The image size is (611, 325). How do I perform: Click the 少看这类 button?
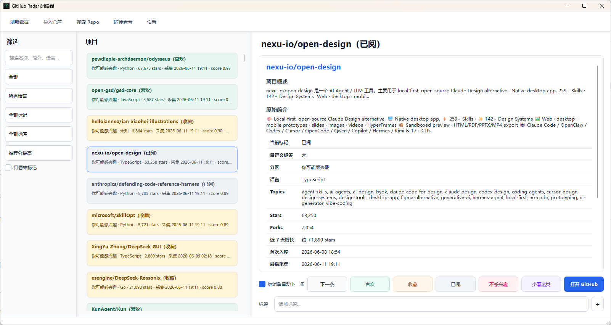[x=541, y=284]
